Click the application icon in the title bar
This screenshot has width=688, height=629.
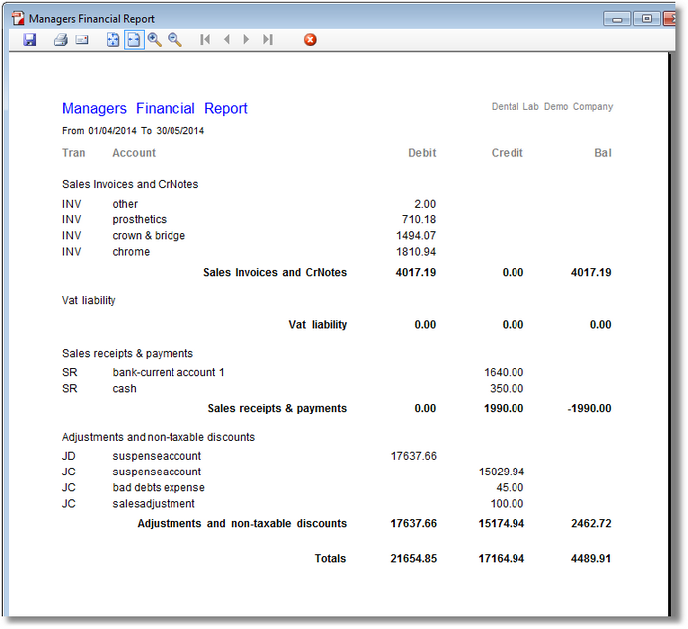16,18
